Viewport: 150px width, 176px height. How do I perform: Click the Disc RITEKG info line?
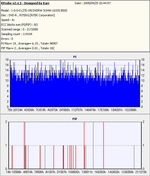[28, 15]
